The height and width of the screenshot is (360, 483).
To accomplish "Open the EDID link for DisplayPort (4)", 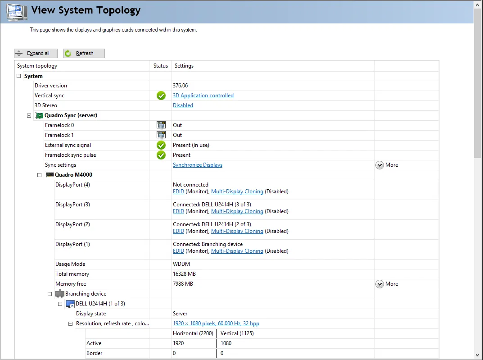I will 178,191.
